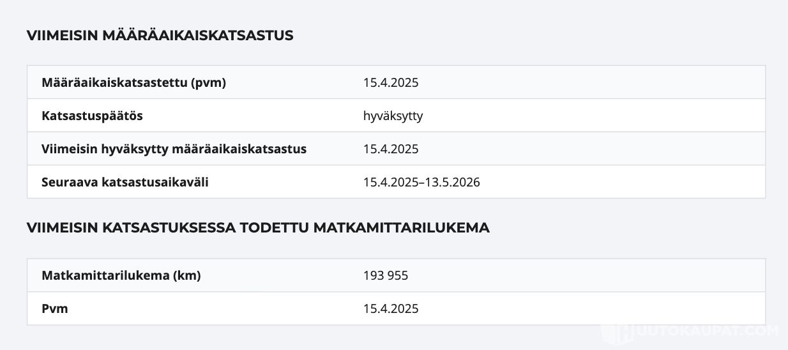Click the Katsastuspäätös row label
788x350 pixels.
click(x=92, y=116)
